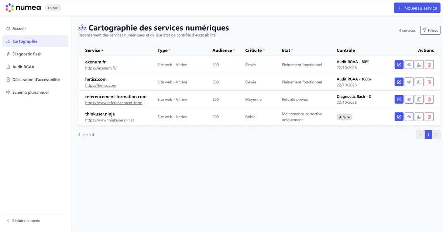Delete the referencement-formation.com service
The image size is (443, 232).
429,99
